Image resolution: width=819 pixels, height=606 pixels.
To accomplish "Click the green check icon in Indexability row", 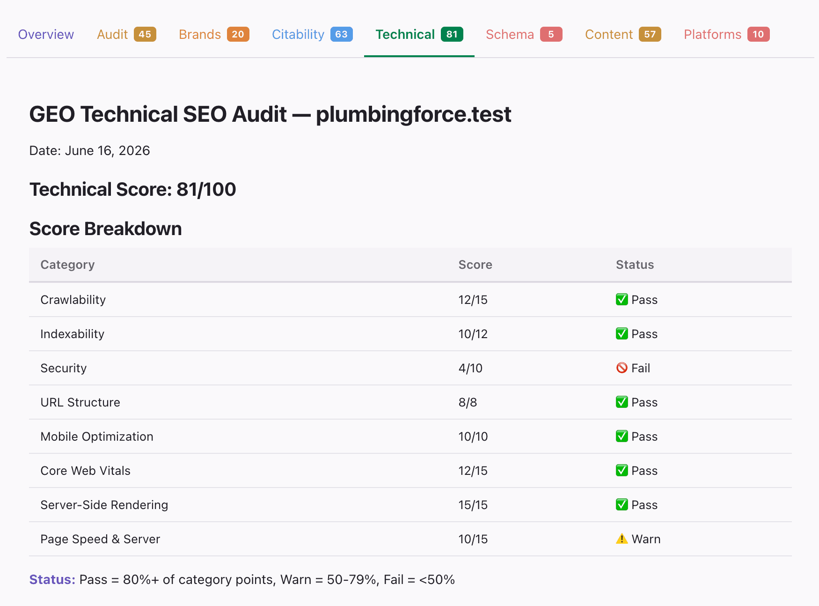I will point(622,333).
